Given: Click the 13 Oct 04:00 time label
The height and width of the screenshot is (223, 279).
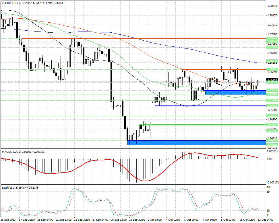Looking at the screenshot, I should point(266,220).
